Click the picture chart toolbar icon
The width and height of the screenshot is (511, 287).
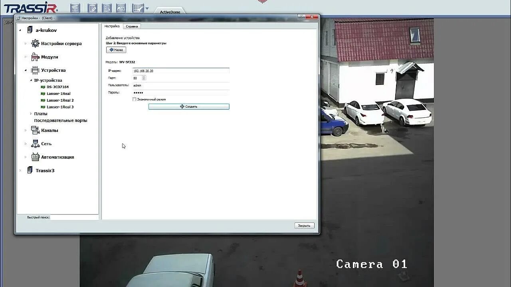point(121,8)
